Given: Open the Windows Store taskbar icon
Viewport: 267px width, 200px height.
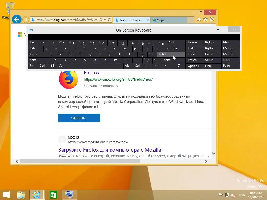Looking at the screenshot, I should [x=53, y=195].
